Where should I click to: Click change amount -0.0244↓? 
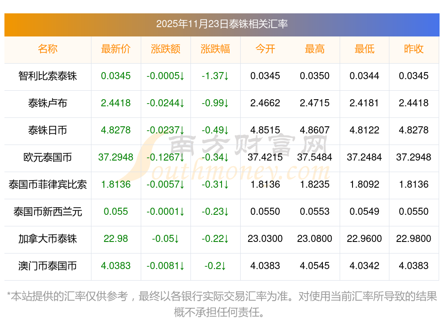tap(165, 103)
